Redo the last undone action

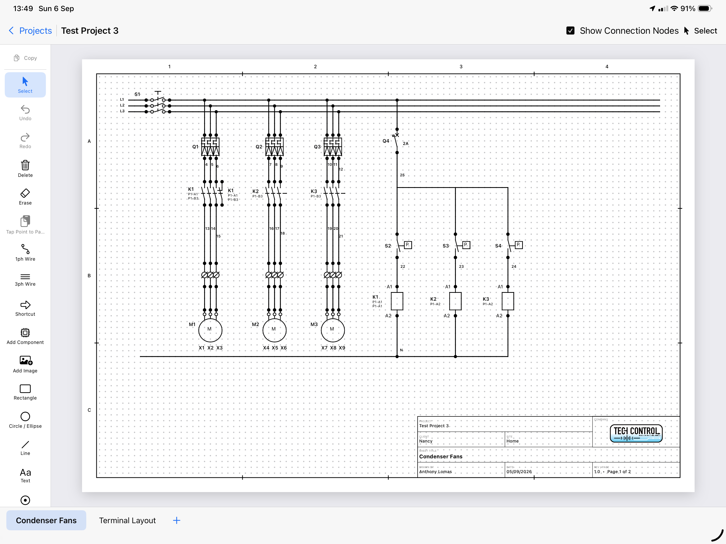[x=25, y=141]
